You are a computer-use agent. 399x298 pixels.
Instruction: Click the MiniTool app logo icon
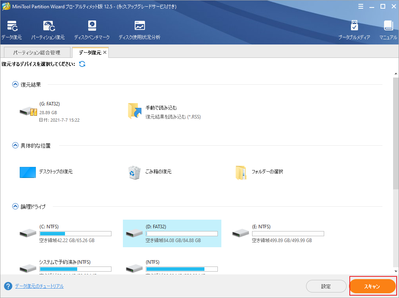(6, 6)
